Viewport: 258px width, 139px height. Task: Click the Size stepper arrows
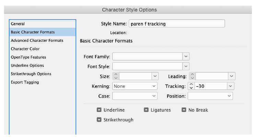point(116,76)
